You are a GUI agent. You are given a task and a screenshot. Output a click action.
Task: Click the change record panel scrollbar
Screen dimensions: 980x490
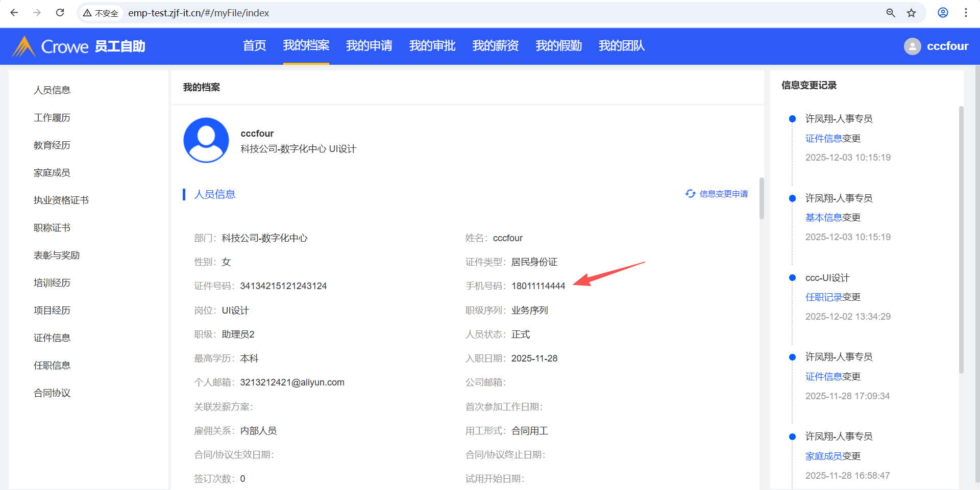pos(961,240)
